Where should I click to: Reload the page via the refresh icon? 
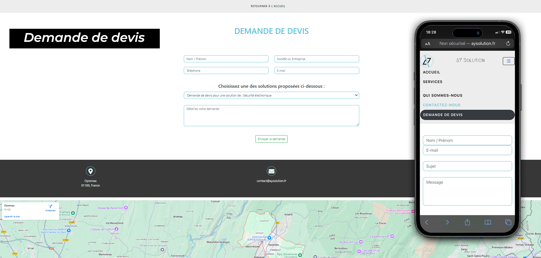[x=508, y=43]
